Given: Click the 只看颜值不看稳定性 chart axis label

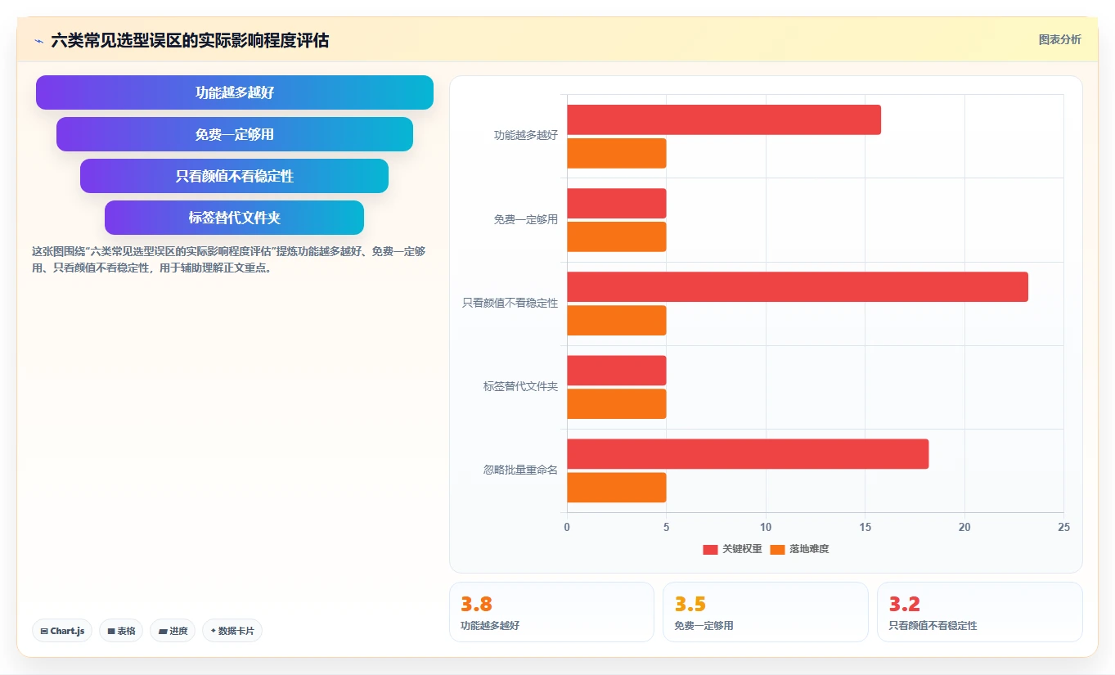Looking at the screenshot, I should [x=510, y=303].
